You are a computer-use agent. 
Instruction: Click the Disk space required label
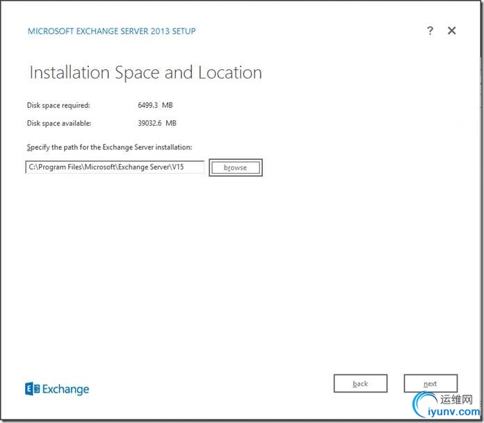[58, 106]
